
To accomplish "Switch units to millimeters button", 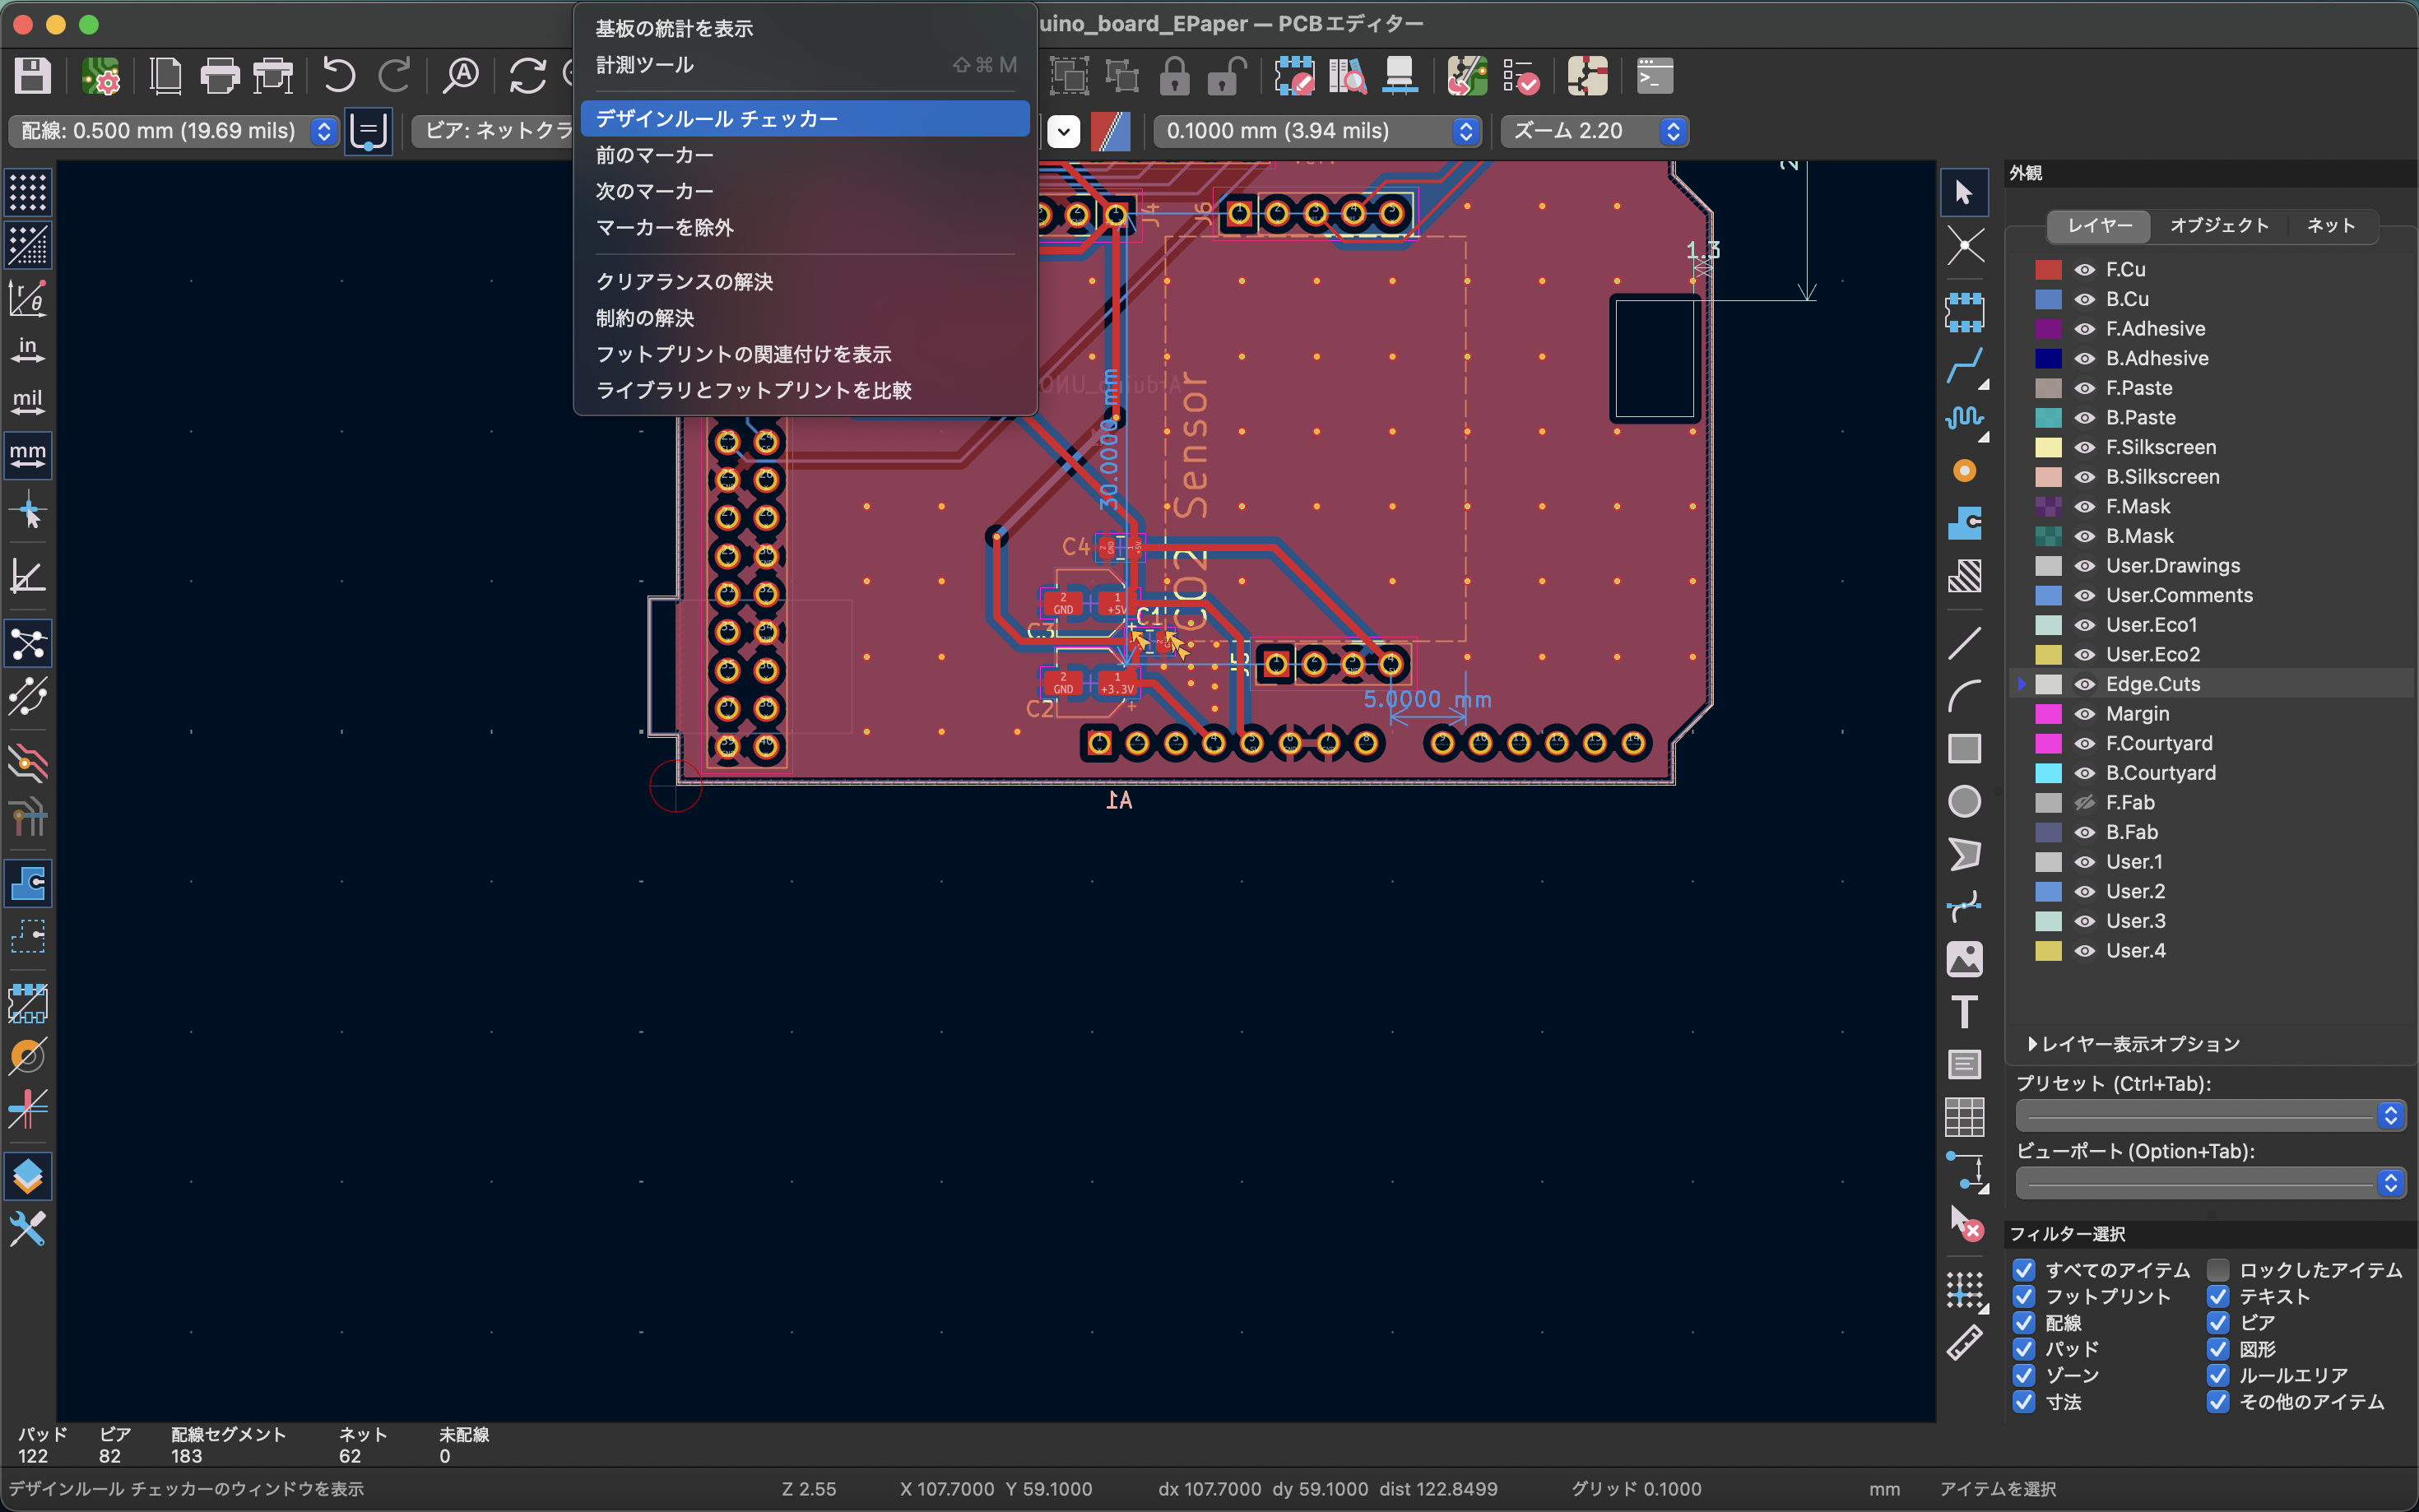I will [28, 454].
